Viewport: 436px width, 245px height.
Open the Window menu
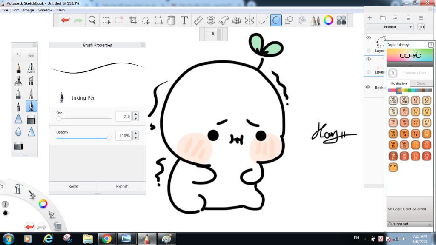tap(45, 10)
